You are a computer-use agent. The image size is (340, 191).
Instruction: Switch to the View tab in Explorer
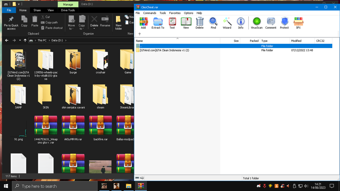(51, 10)
